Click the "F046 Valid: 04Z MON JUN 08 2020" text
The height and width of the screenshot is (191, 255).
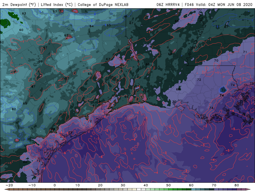pos(219,4)
